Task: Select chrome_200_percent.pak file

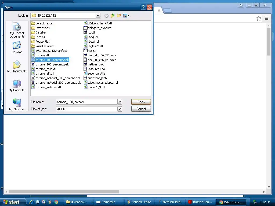Action: point(50,64)
